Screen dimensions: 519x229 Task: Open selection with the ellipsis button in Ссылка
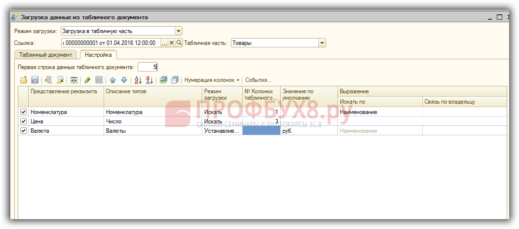tap(164, 42)
